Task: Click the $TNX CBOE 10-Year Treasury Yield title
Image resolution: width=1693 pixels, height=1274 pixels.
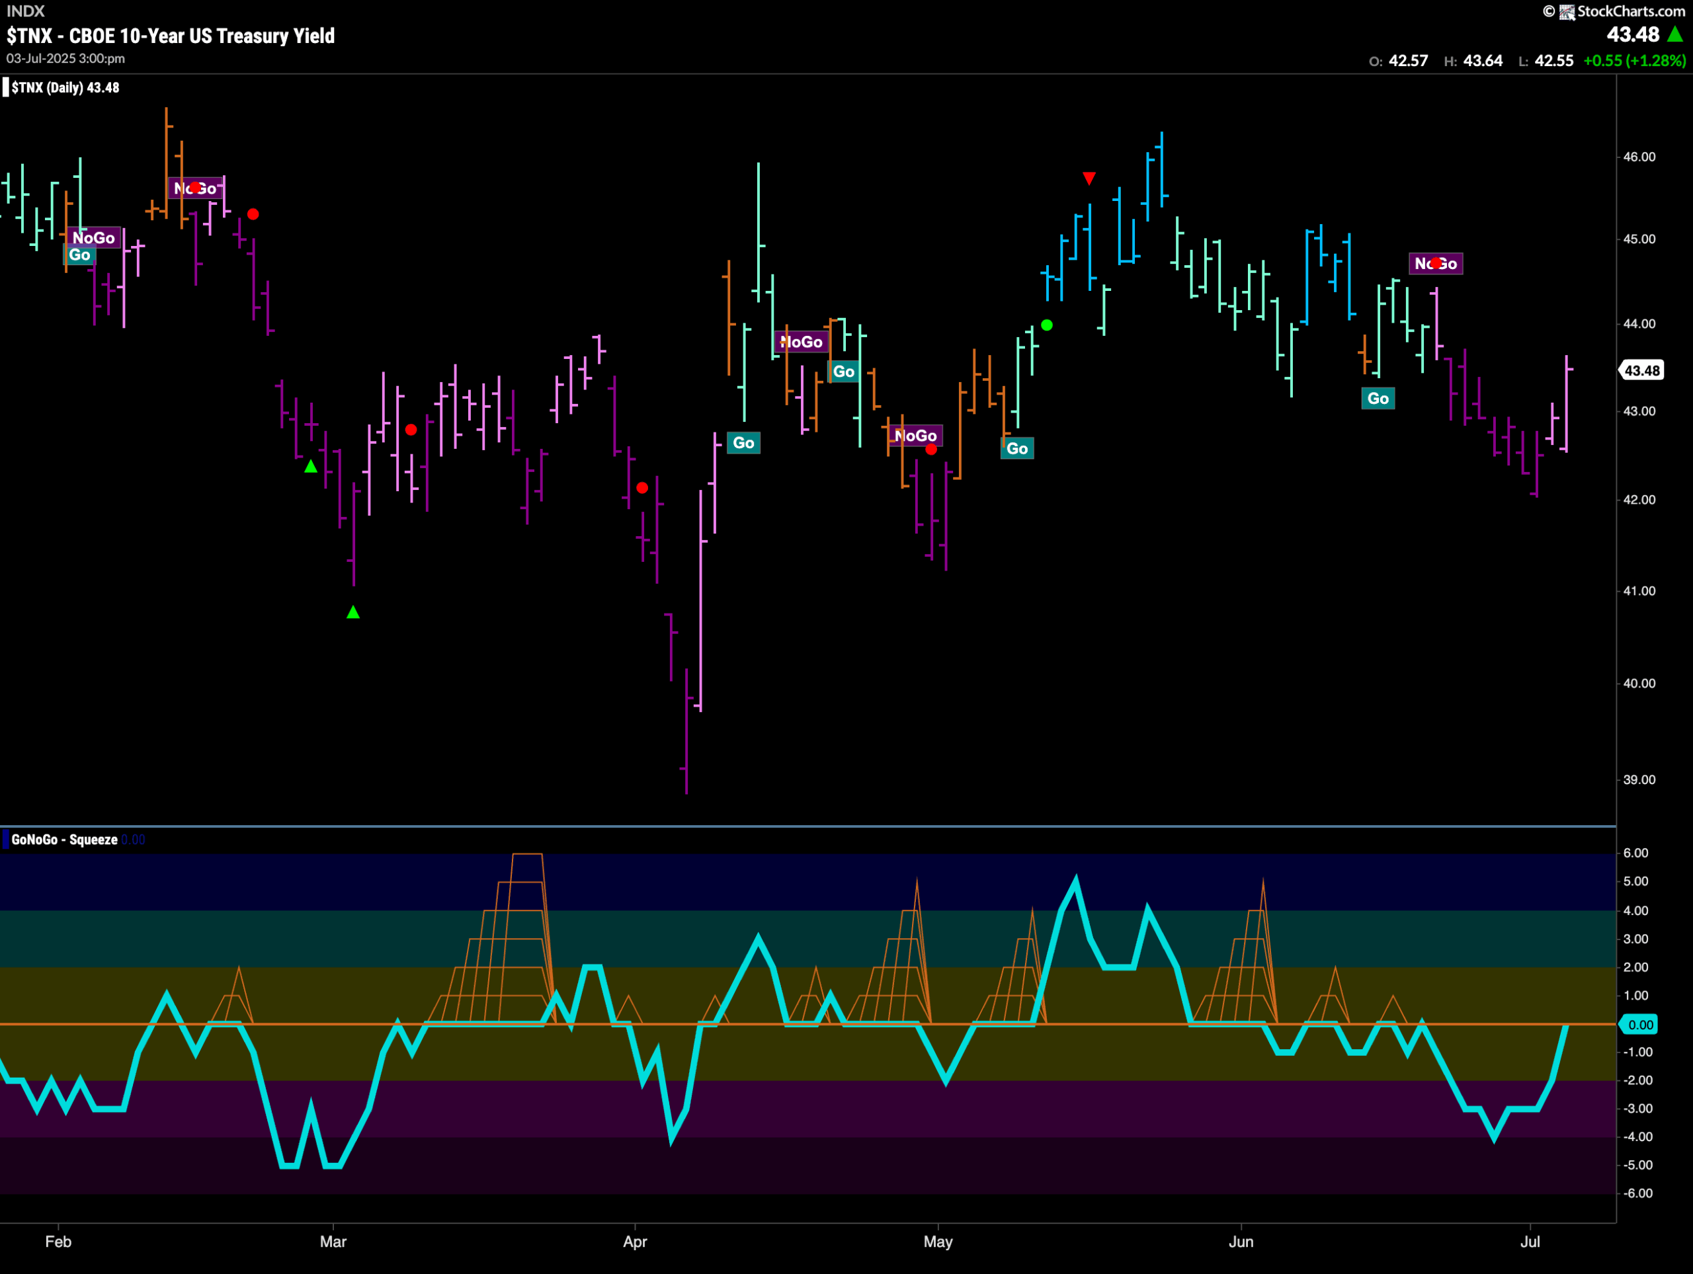Action: coord(171,36)
